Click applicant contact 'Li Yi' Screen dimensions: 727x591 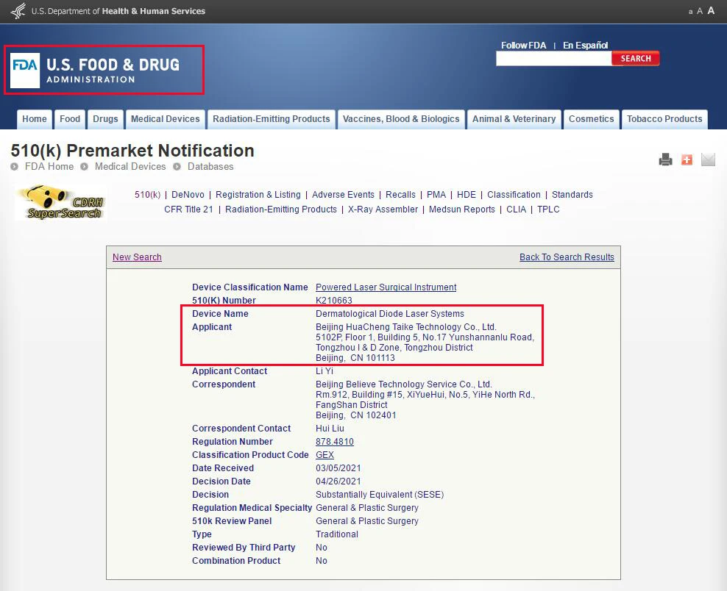tap(325, 371)
